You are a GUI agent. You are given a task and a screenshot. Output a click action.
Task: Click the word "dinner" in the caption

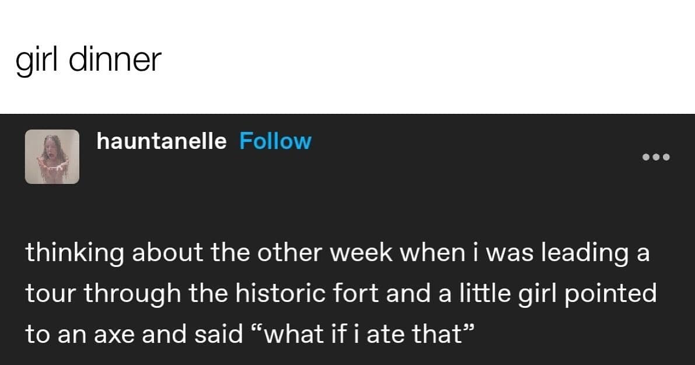click(114, 60)
